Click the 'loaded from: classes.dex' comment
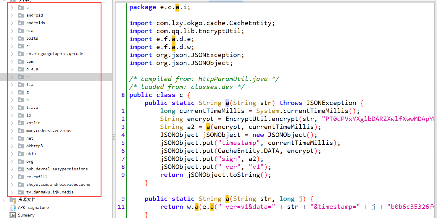The height and width of the screenshot is (218, 437). point(187,87)
